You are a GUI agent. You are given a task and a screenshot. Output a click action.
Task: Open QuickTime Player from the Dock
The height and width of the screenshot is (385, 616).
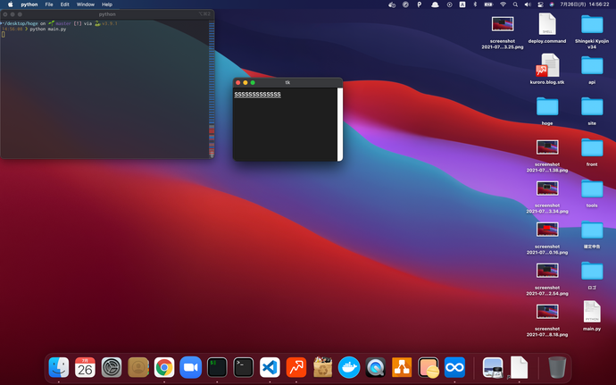click(x=375, y=367)
